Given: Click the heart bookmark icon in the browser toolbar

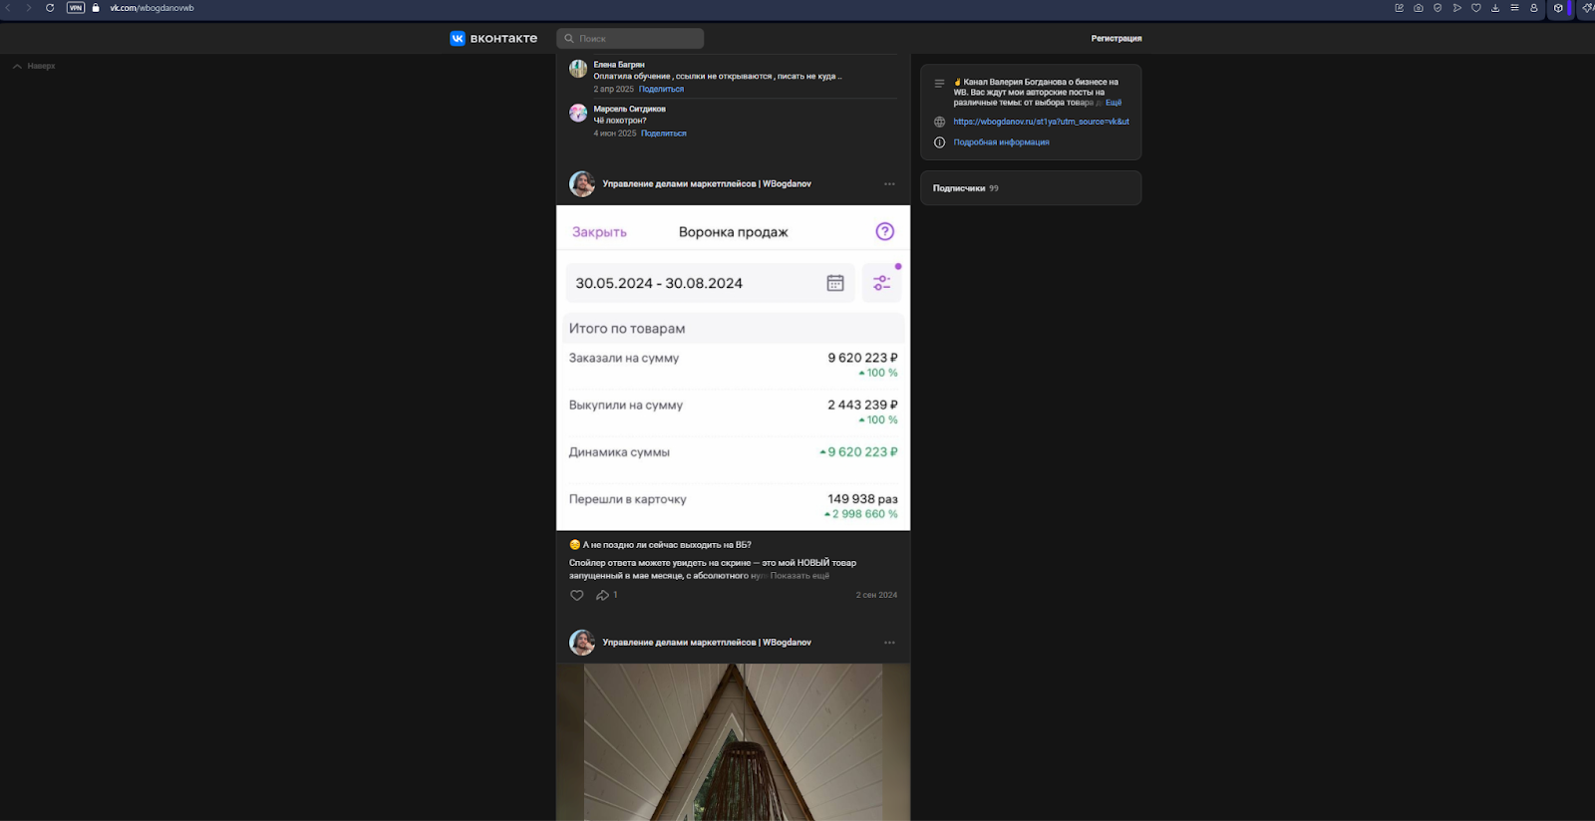Looking at the screenshot, I should pos(1476,8).
